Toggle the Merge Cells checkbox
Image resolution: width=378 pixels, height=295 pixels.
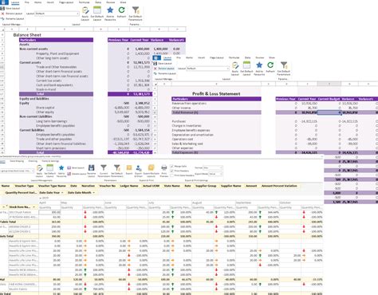[x=172, y=167]
